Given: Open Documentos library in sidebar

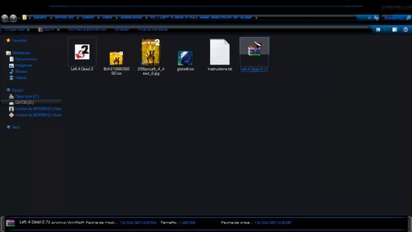Looking at the screenshot, I should [26, 59].
